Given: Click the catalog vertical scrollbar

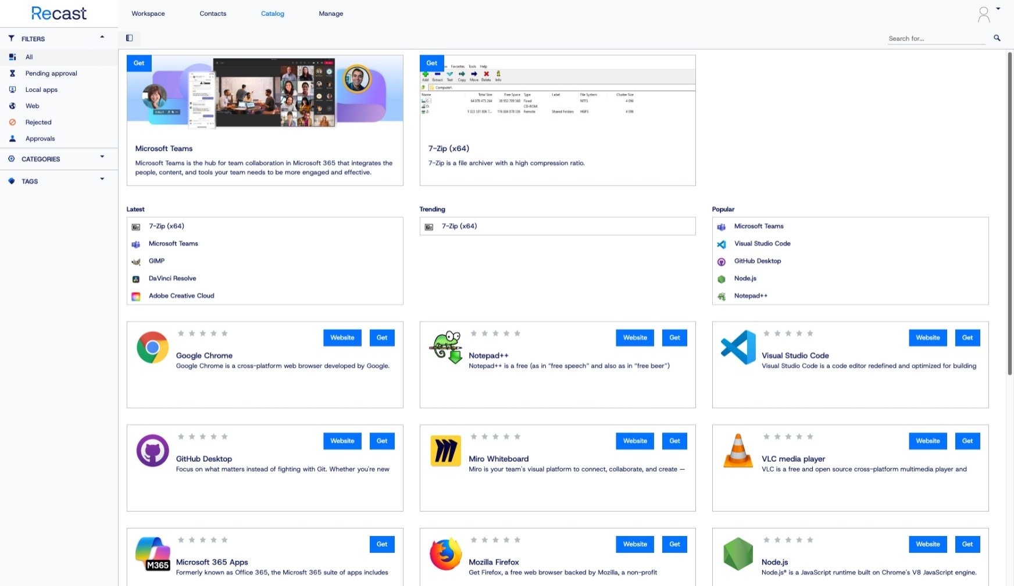Looking at the screenshot, I should point(1010,214).
